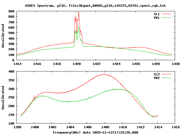181x135 pixels.
Task: Click the 1410 tick label
Action: coord(123,127)
